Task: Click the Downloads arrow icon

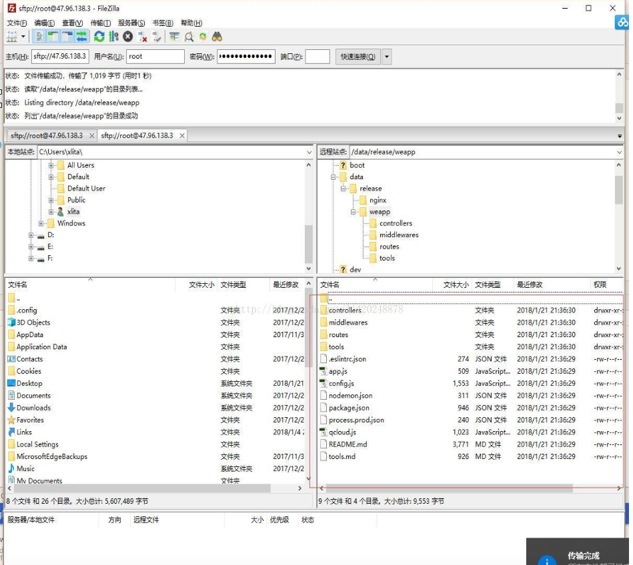Action: point(11,408)
